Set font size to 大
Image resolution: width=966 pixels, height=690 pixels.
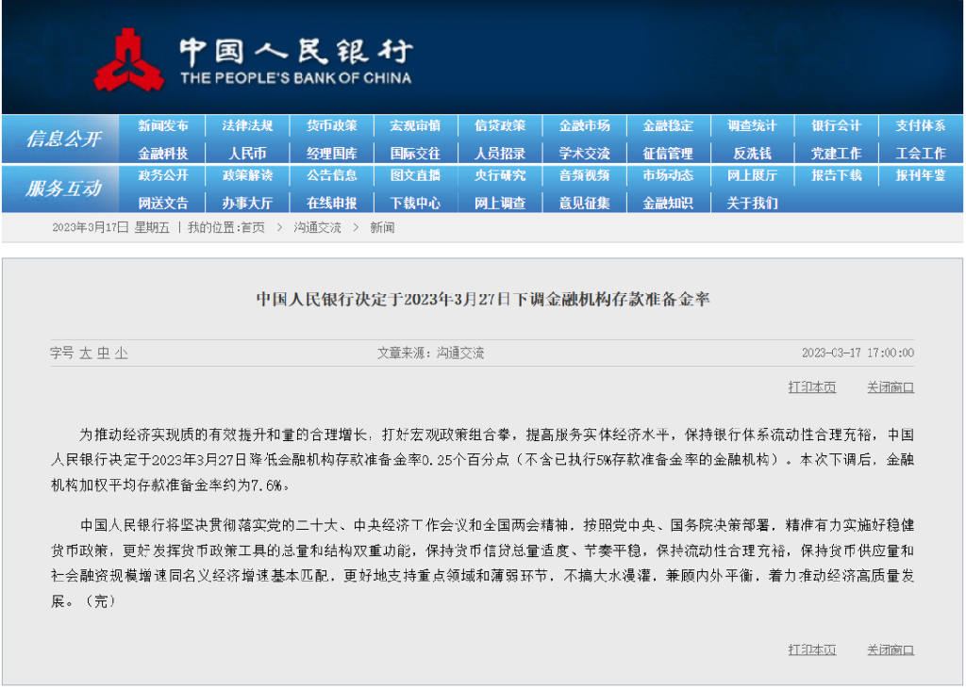point(85,353)
